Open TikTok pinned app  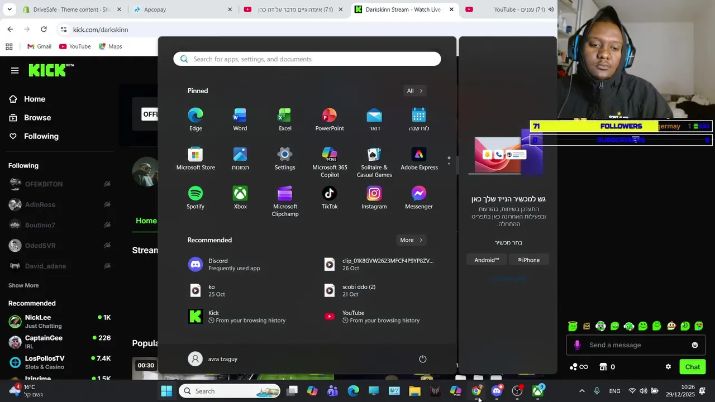[x=330, y=198]
